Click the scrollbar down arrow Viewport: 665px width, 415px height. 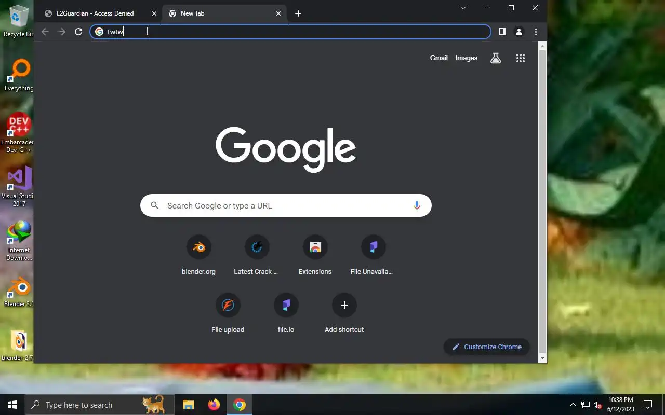point(542,358)
